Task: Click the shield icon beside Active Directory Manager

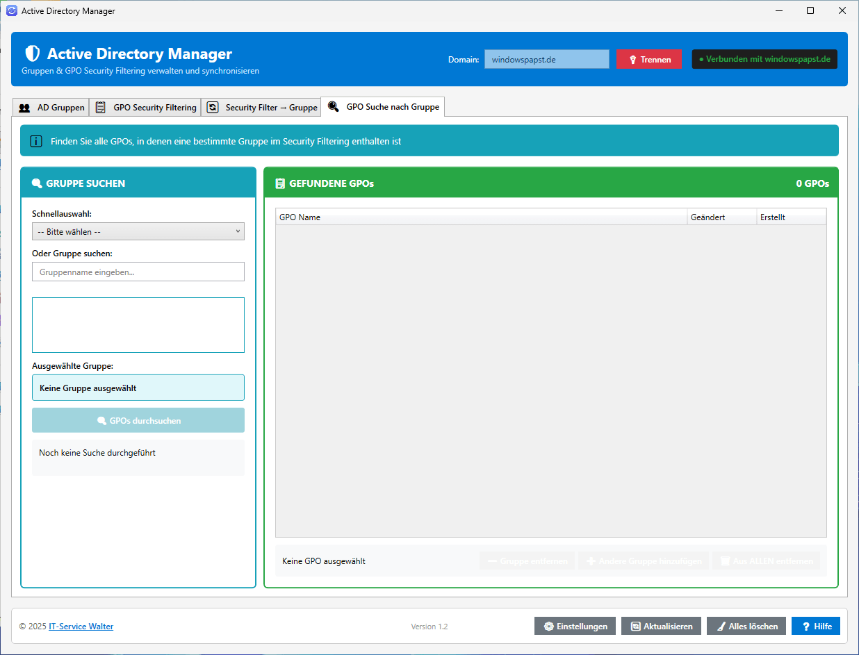Action: [x=32, y=54]
